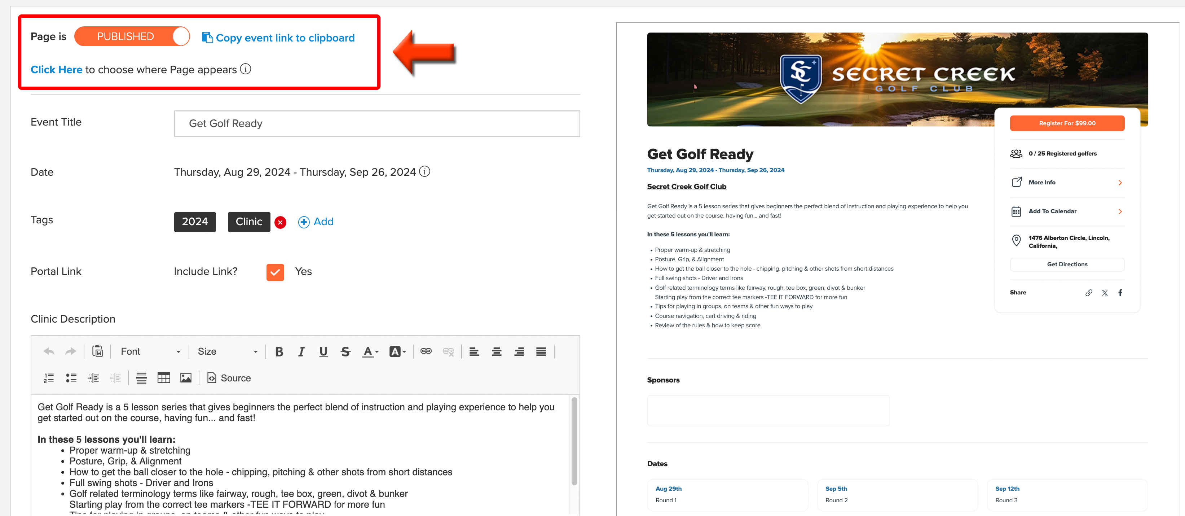Decrease indent
The width and height of the screenshot is (1185, 516).
[x=115, y=379]
